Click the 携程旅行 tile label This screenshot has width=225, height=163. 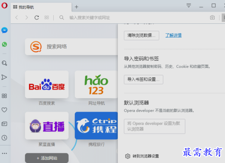coord(97,144)
